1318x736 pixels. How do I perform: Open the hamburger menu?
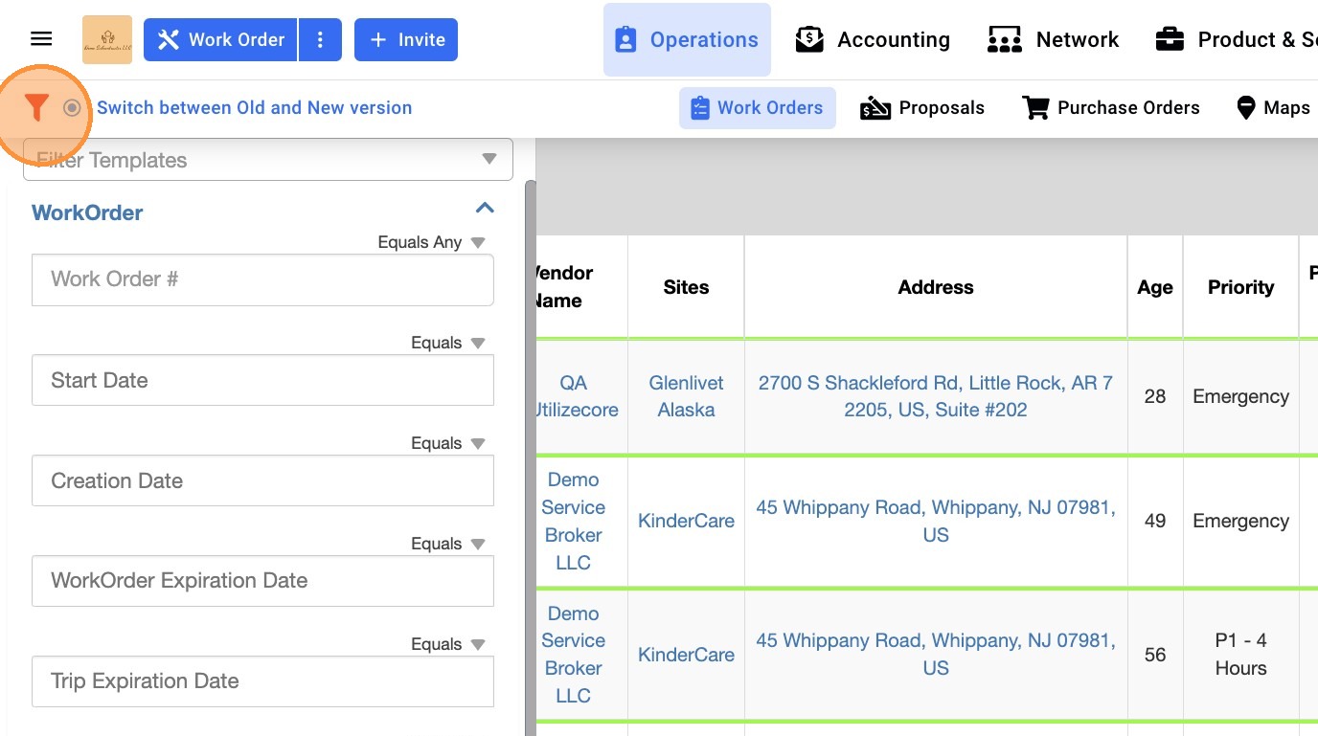coord(41,39)
